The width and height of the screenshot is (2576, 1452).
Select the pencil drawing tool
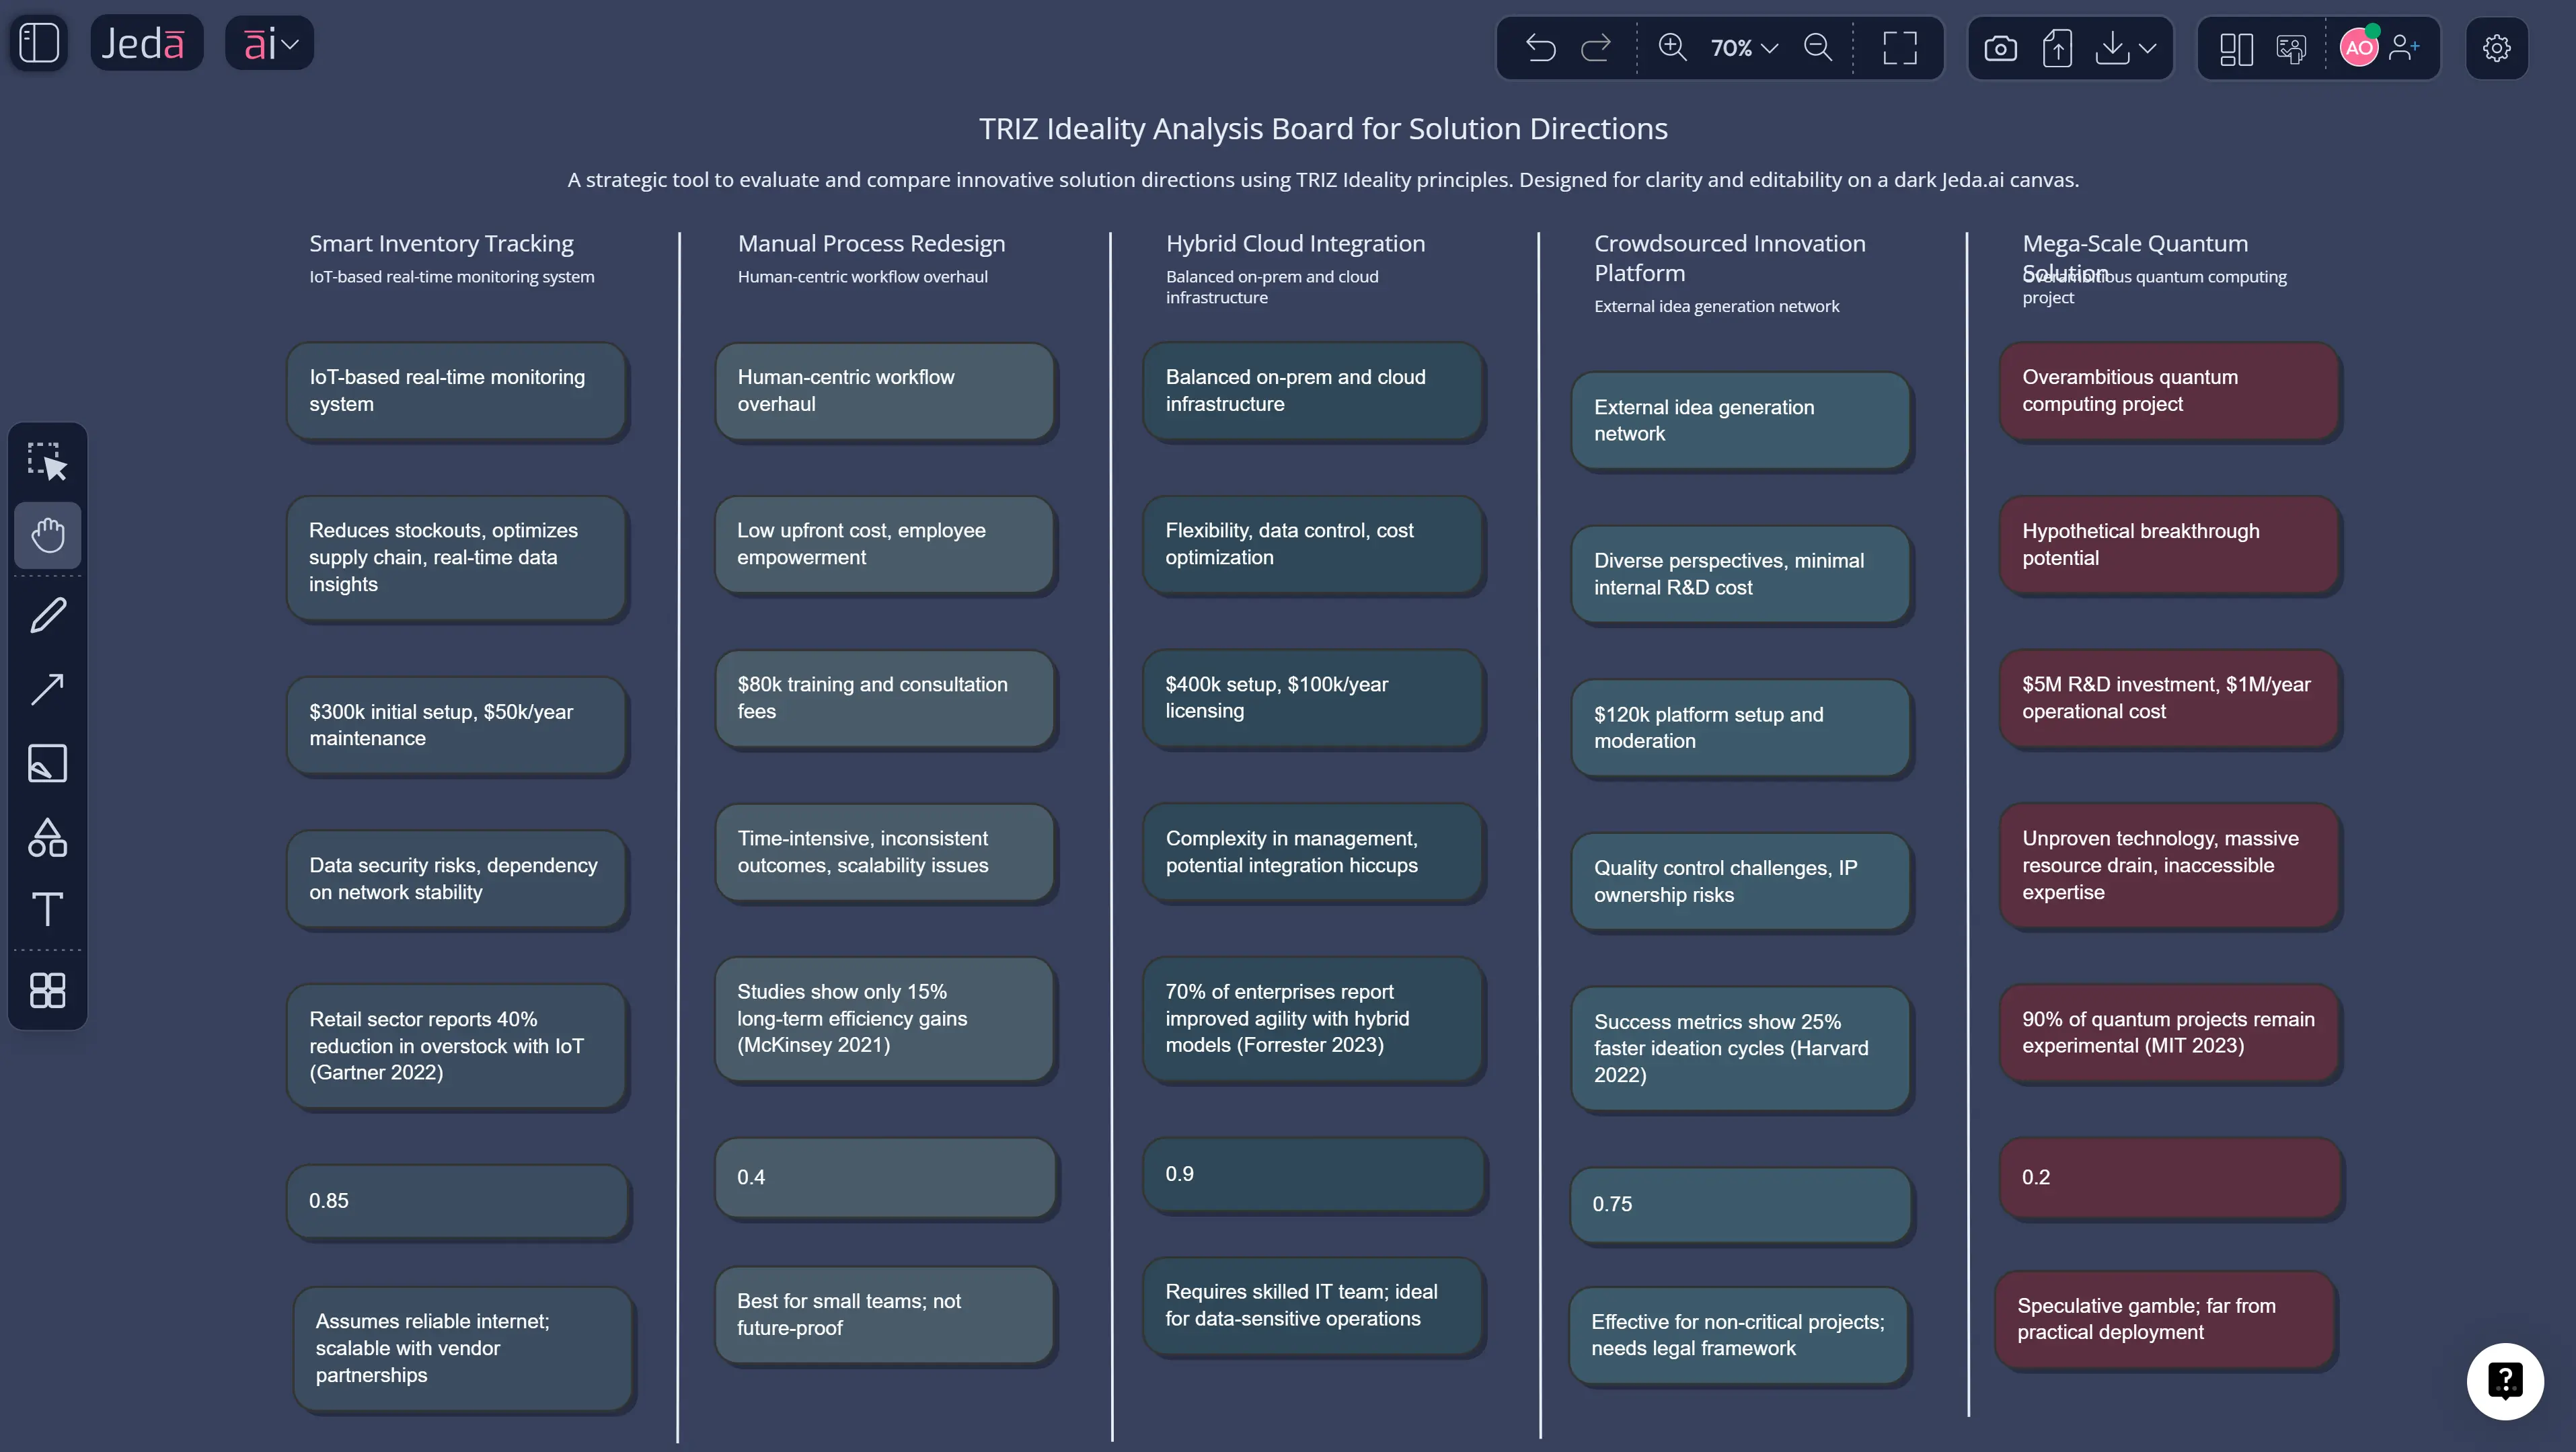(x=47, y=615)
